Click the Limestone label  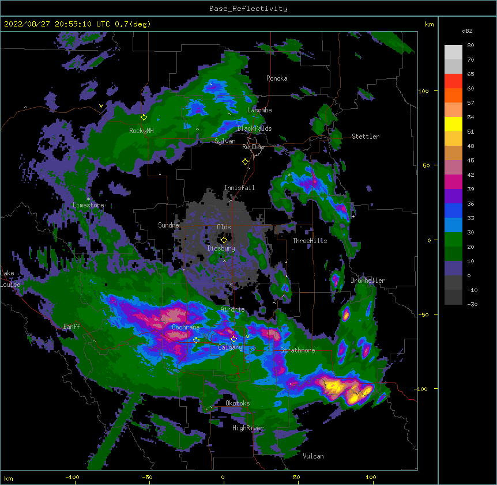point(88,205)
